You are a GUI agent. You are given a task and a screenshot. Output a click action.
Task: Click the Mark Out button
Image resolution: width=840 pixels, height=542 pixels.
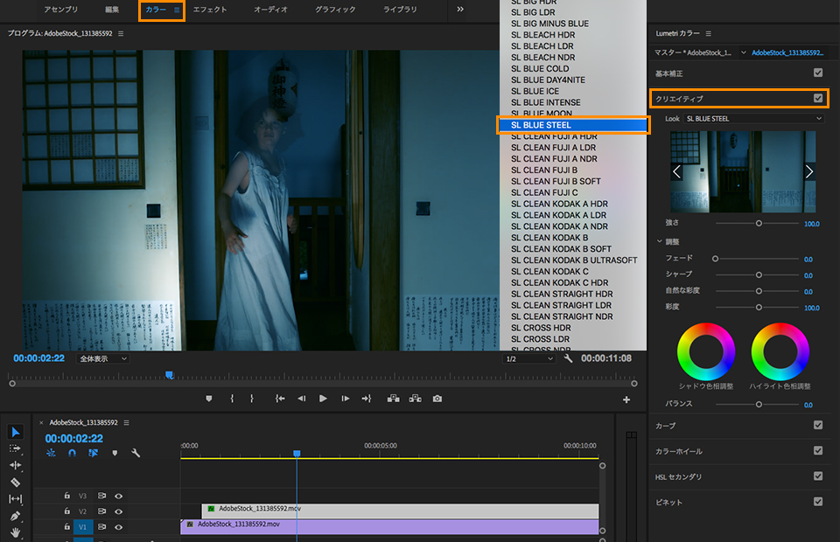(252, 399)
